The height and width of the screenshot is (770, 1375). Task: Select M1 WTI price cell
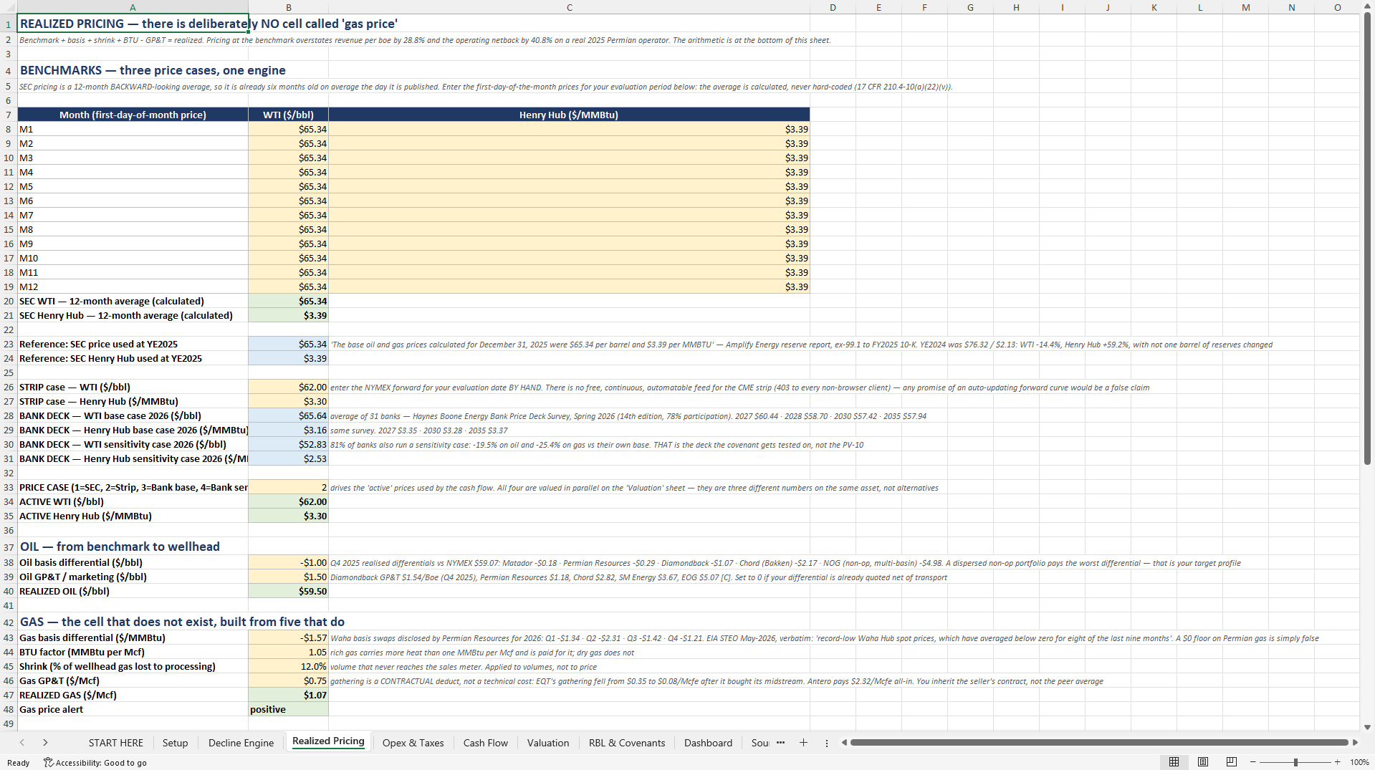pyautogui.click(x=288, y=129)
